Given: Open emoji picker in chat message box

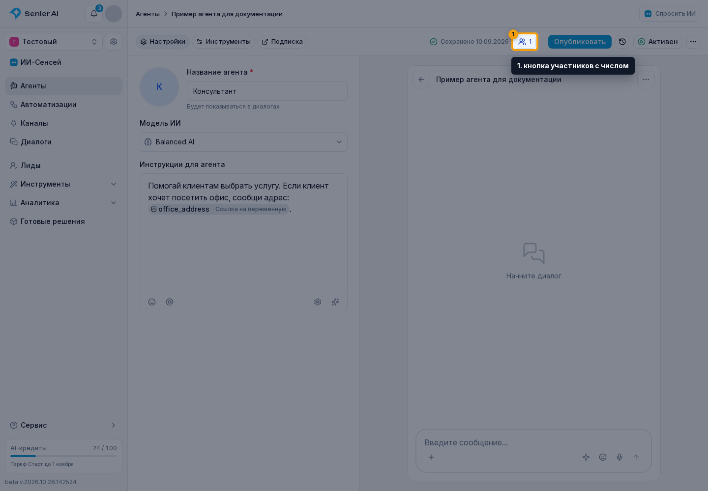Looking at the screenshot, I should point(603,457).
